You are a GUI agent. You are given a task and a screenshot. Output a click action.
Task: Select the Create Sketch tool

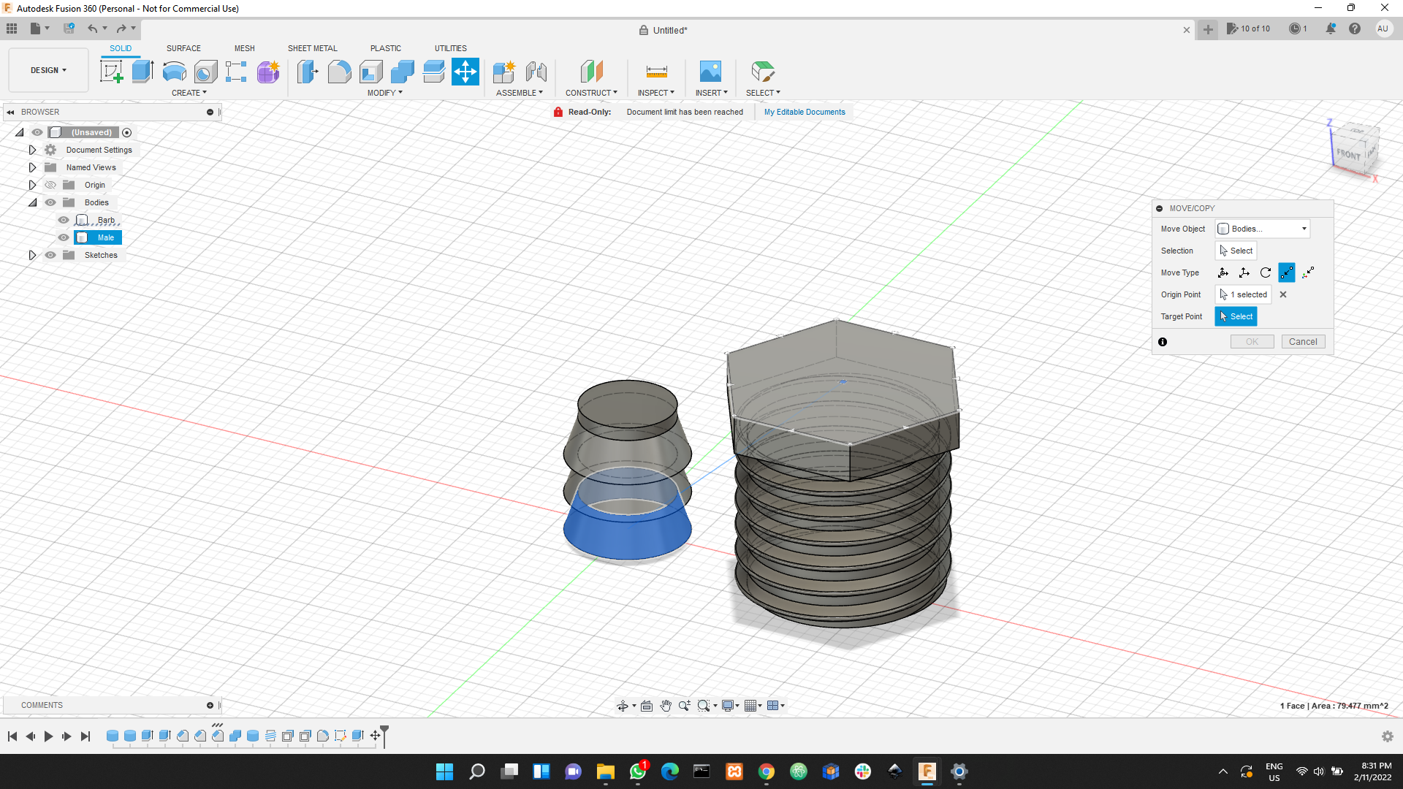(112, 72)
